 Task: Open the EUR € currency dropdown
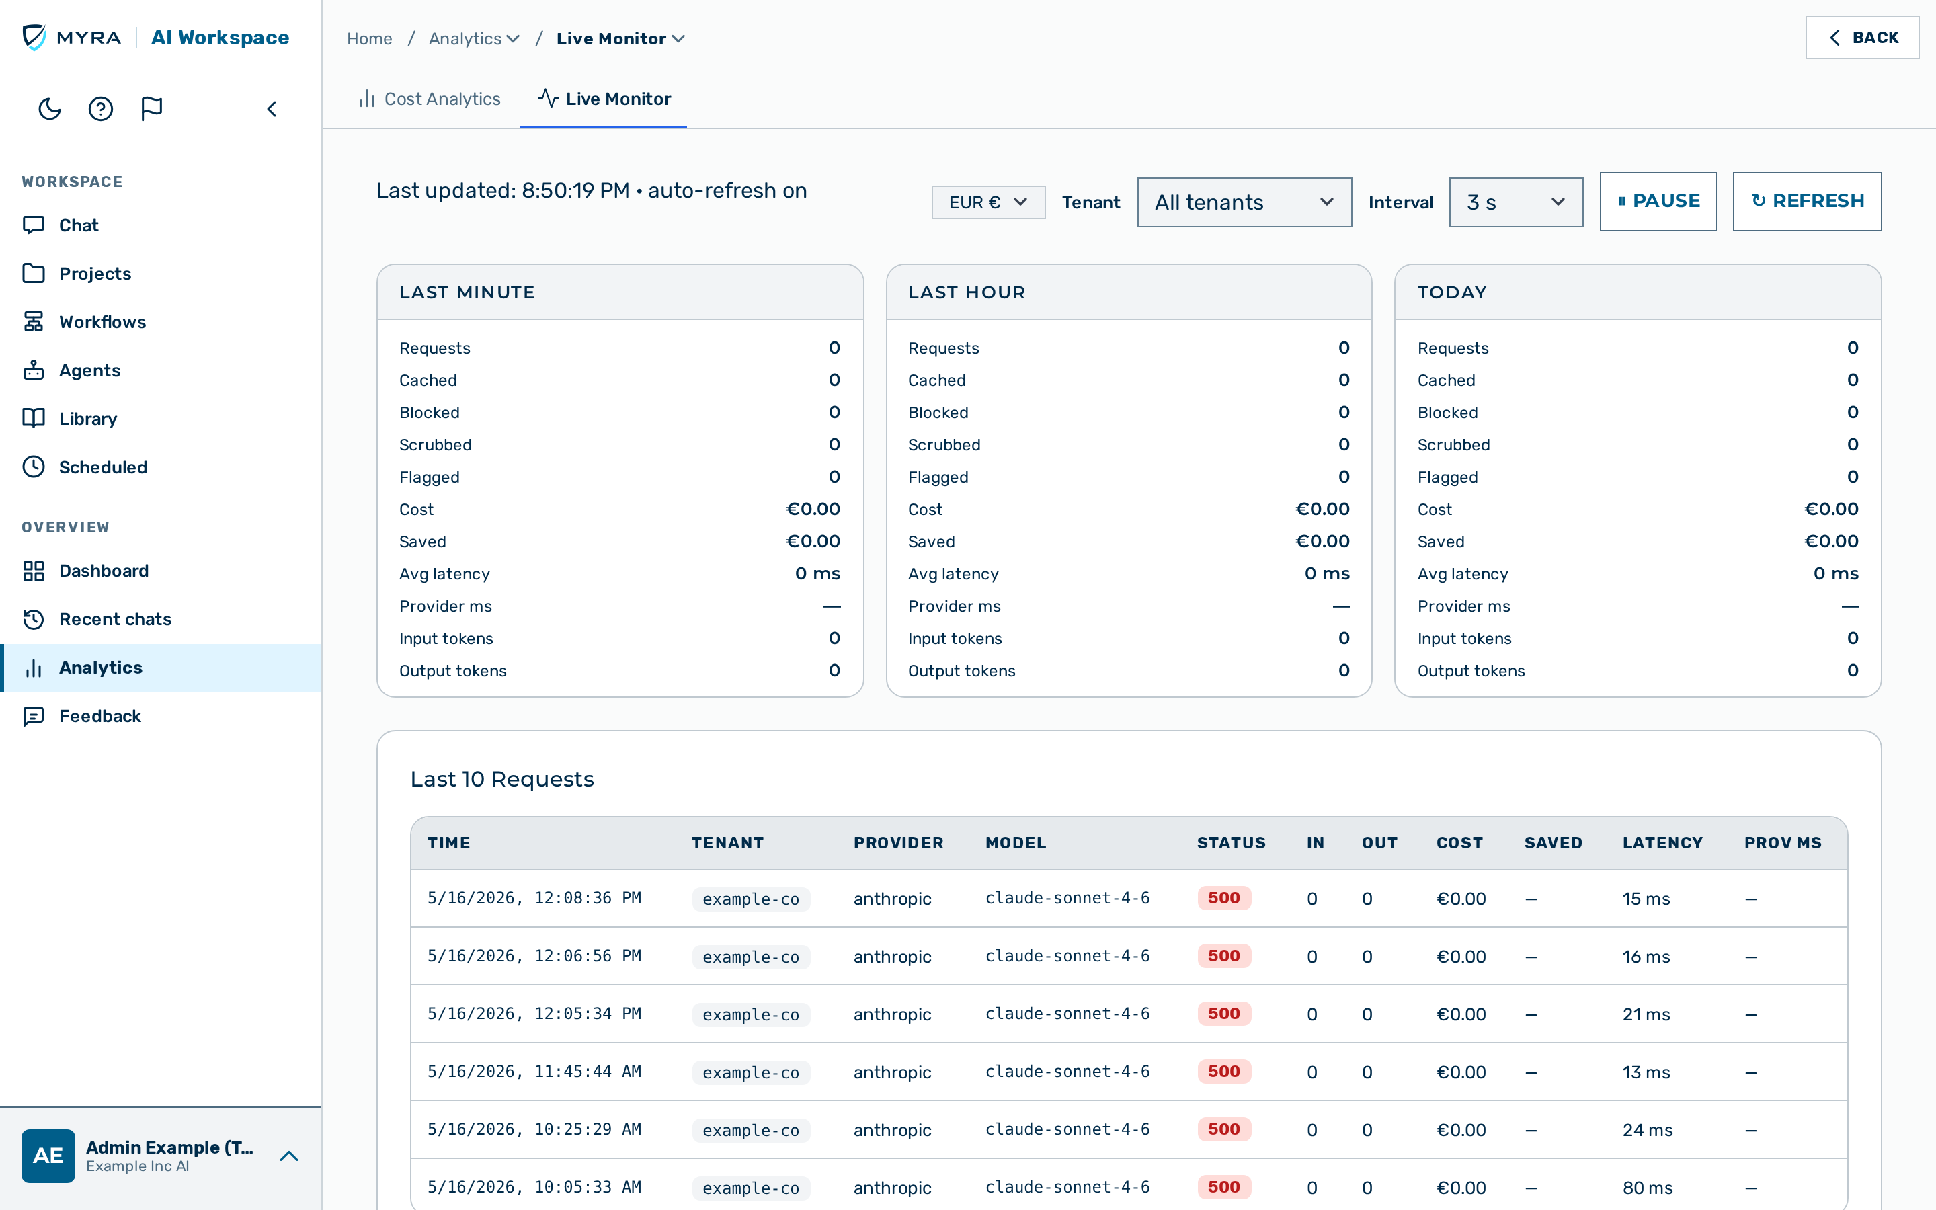(x=988, y=202)
